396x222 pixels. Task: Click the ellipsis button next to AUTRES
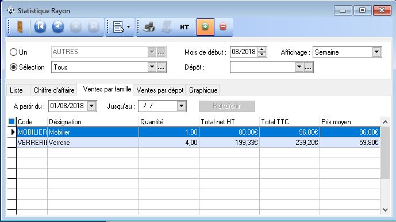(161, 52)
